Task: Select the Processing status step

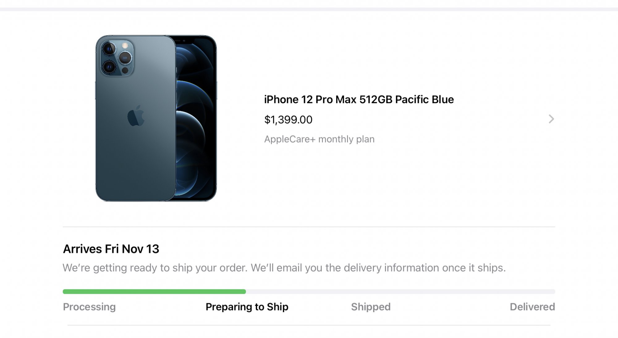Action: click(x=89, y=307)
